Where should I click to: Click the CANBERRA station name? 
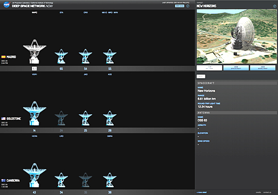pos(13,181)
